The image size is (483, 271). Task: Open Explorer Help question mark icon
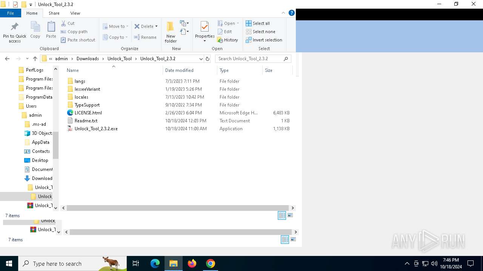(291, 13)
